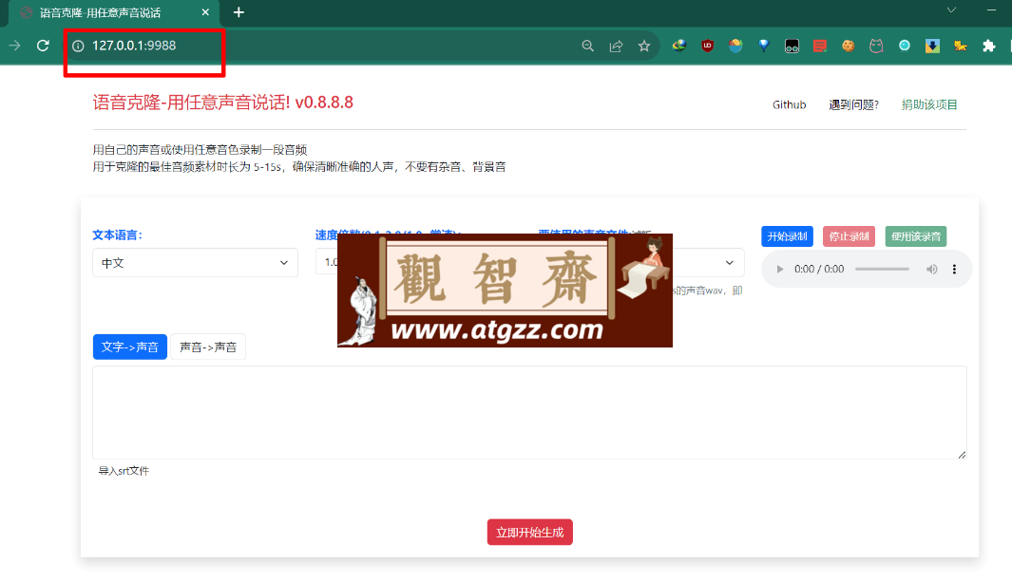Viewport: 1012px width, 582px height.
Task: Close the 语音克隆 browser tab
Action: [205, 12]
